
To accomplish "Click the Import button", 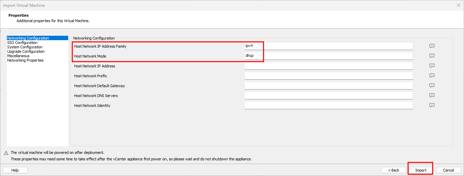I will (421, 170).
